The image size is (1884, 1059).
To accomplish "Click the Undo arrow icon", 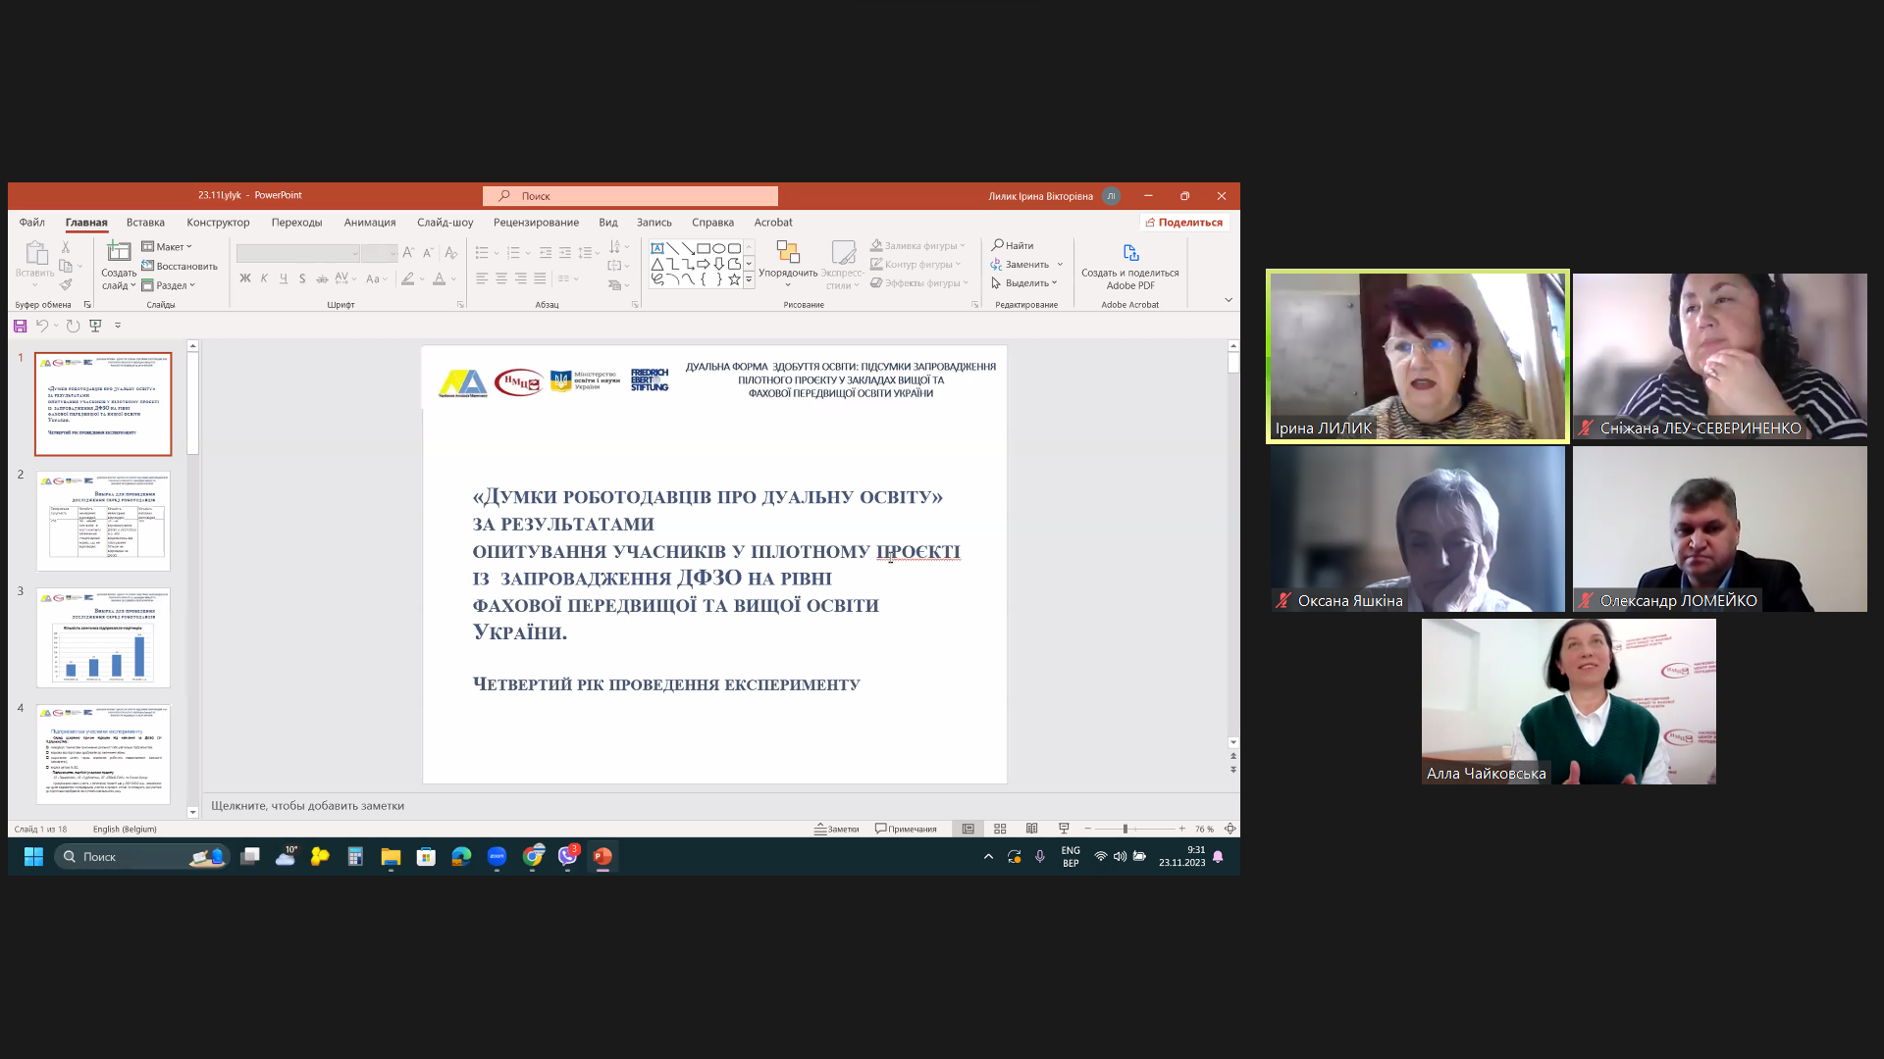I will tap(42, 326).
